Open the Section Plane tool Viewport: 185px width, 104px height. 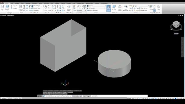[69, 8]
